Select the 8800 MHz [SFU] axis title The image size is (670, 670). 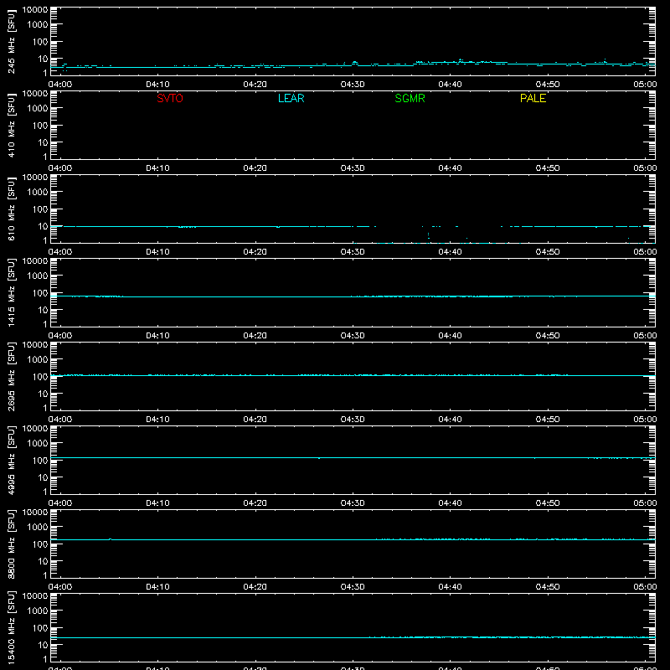tap(11, 544)
